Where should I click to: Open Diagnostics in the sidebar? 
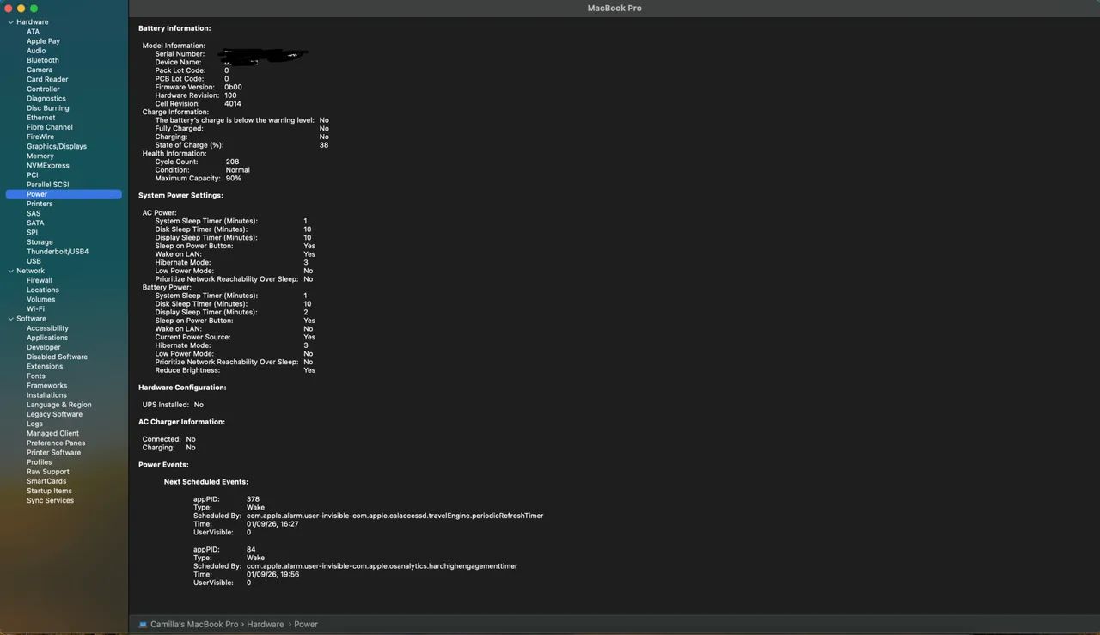click(46, 99)
